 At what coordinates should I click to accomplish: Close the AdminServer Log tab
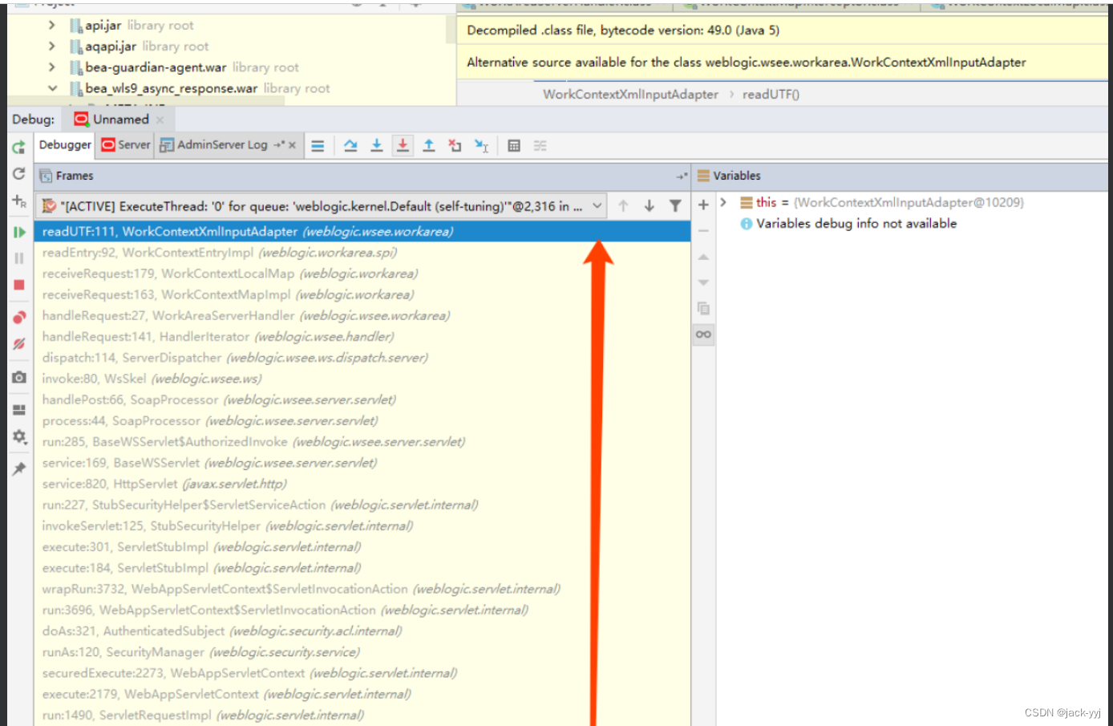click(292, 145)
